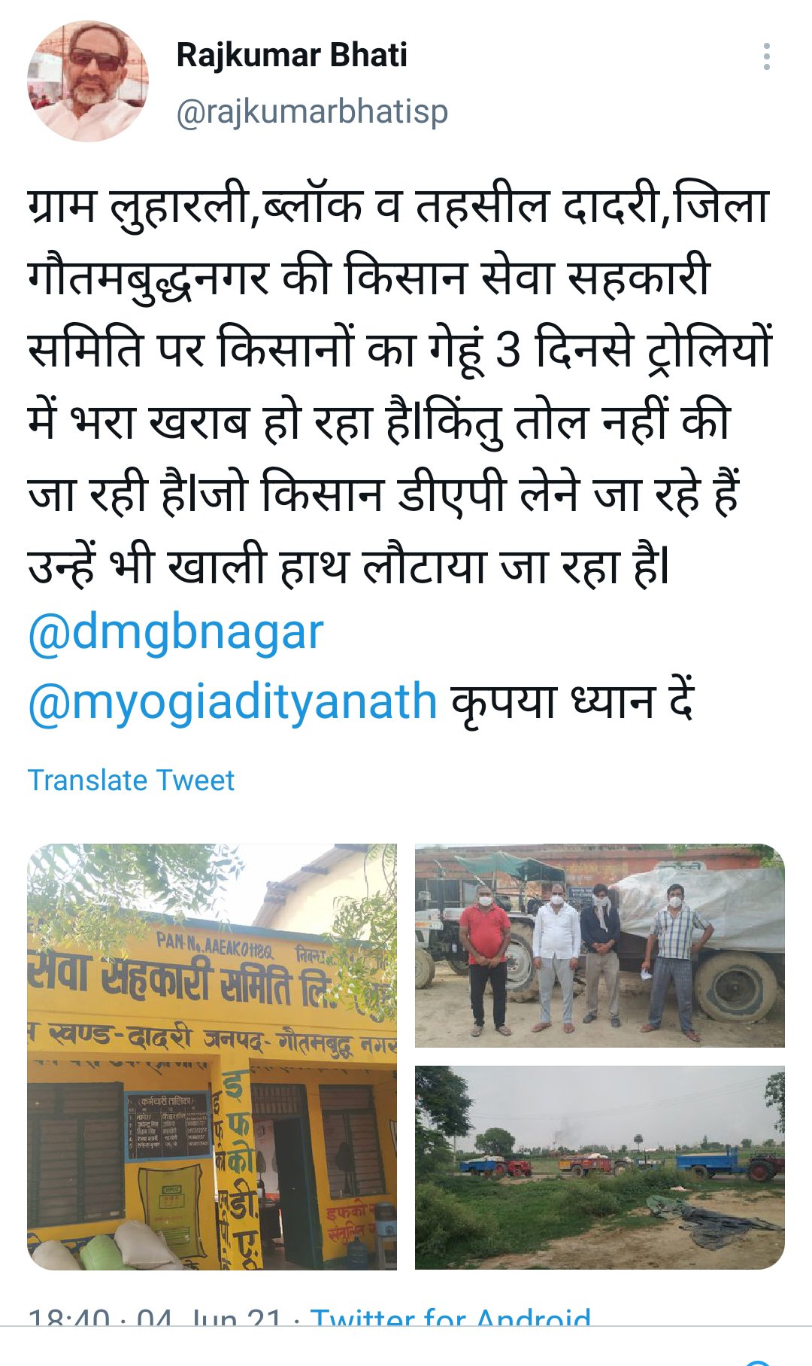Open the @dmgbnagar mention

click(x=176, y=632)
